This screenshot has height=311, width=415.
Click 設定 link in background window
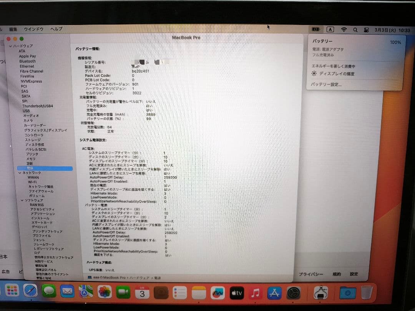click(354, 274)
